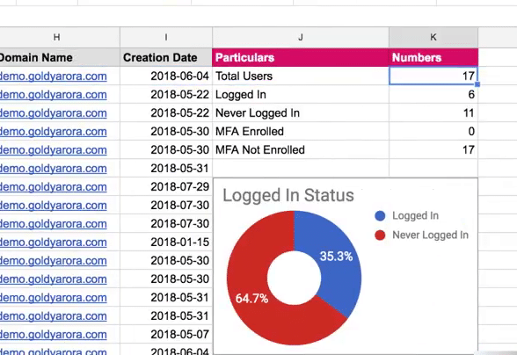Viewport: 517px width, 355px height.
Task: Click the Logged In Status chart title
Action: pyautogui.click(x=288, y=195)
